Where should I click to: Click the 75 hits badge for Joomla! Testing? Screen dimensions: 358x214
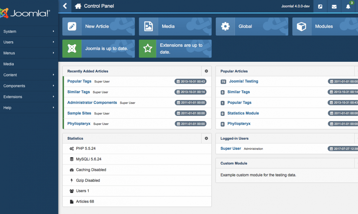coord(223,81)
